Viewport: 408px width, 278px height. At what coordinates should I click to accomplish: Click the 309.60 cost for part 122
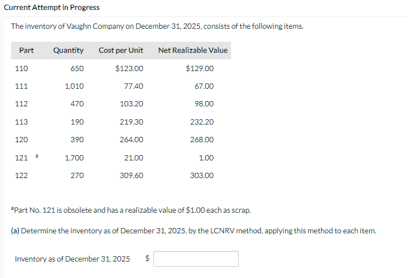pyautogui.click(x=132, y=176)
